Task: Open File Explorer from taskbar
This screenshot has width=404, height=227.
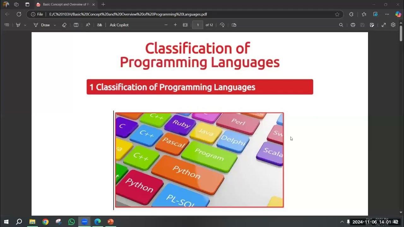Action: tap(32, 222)
